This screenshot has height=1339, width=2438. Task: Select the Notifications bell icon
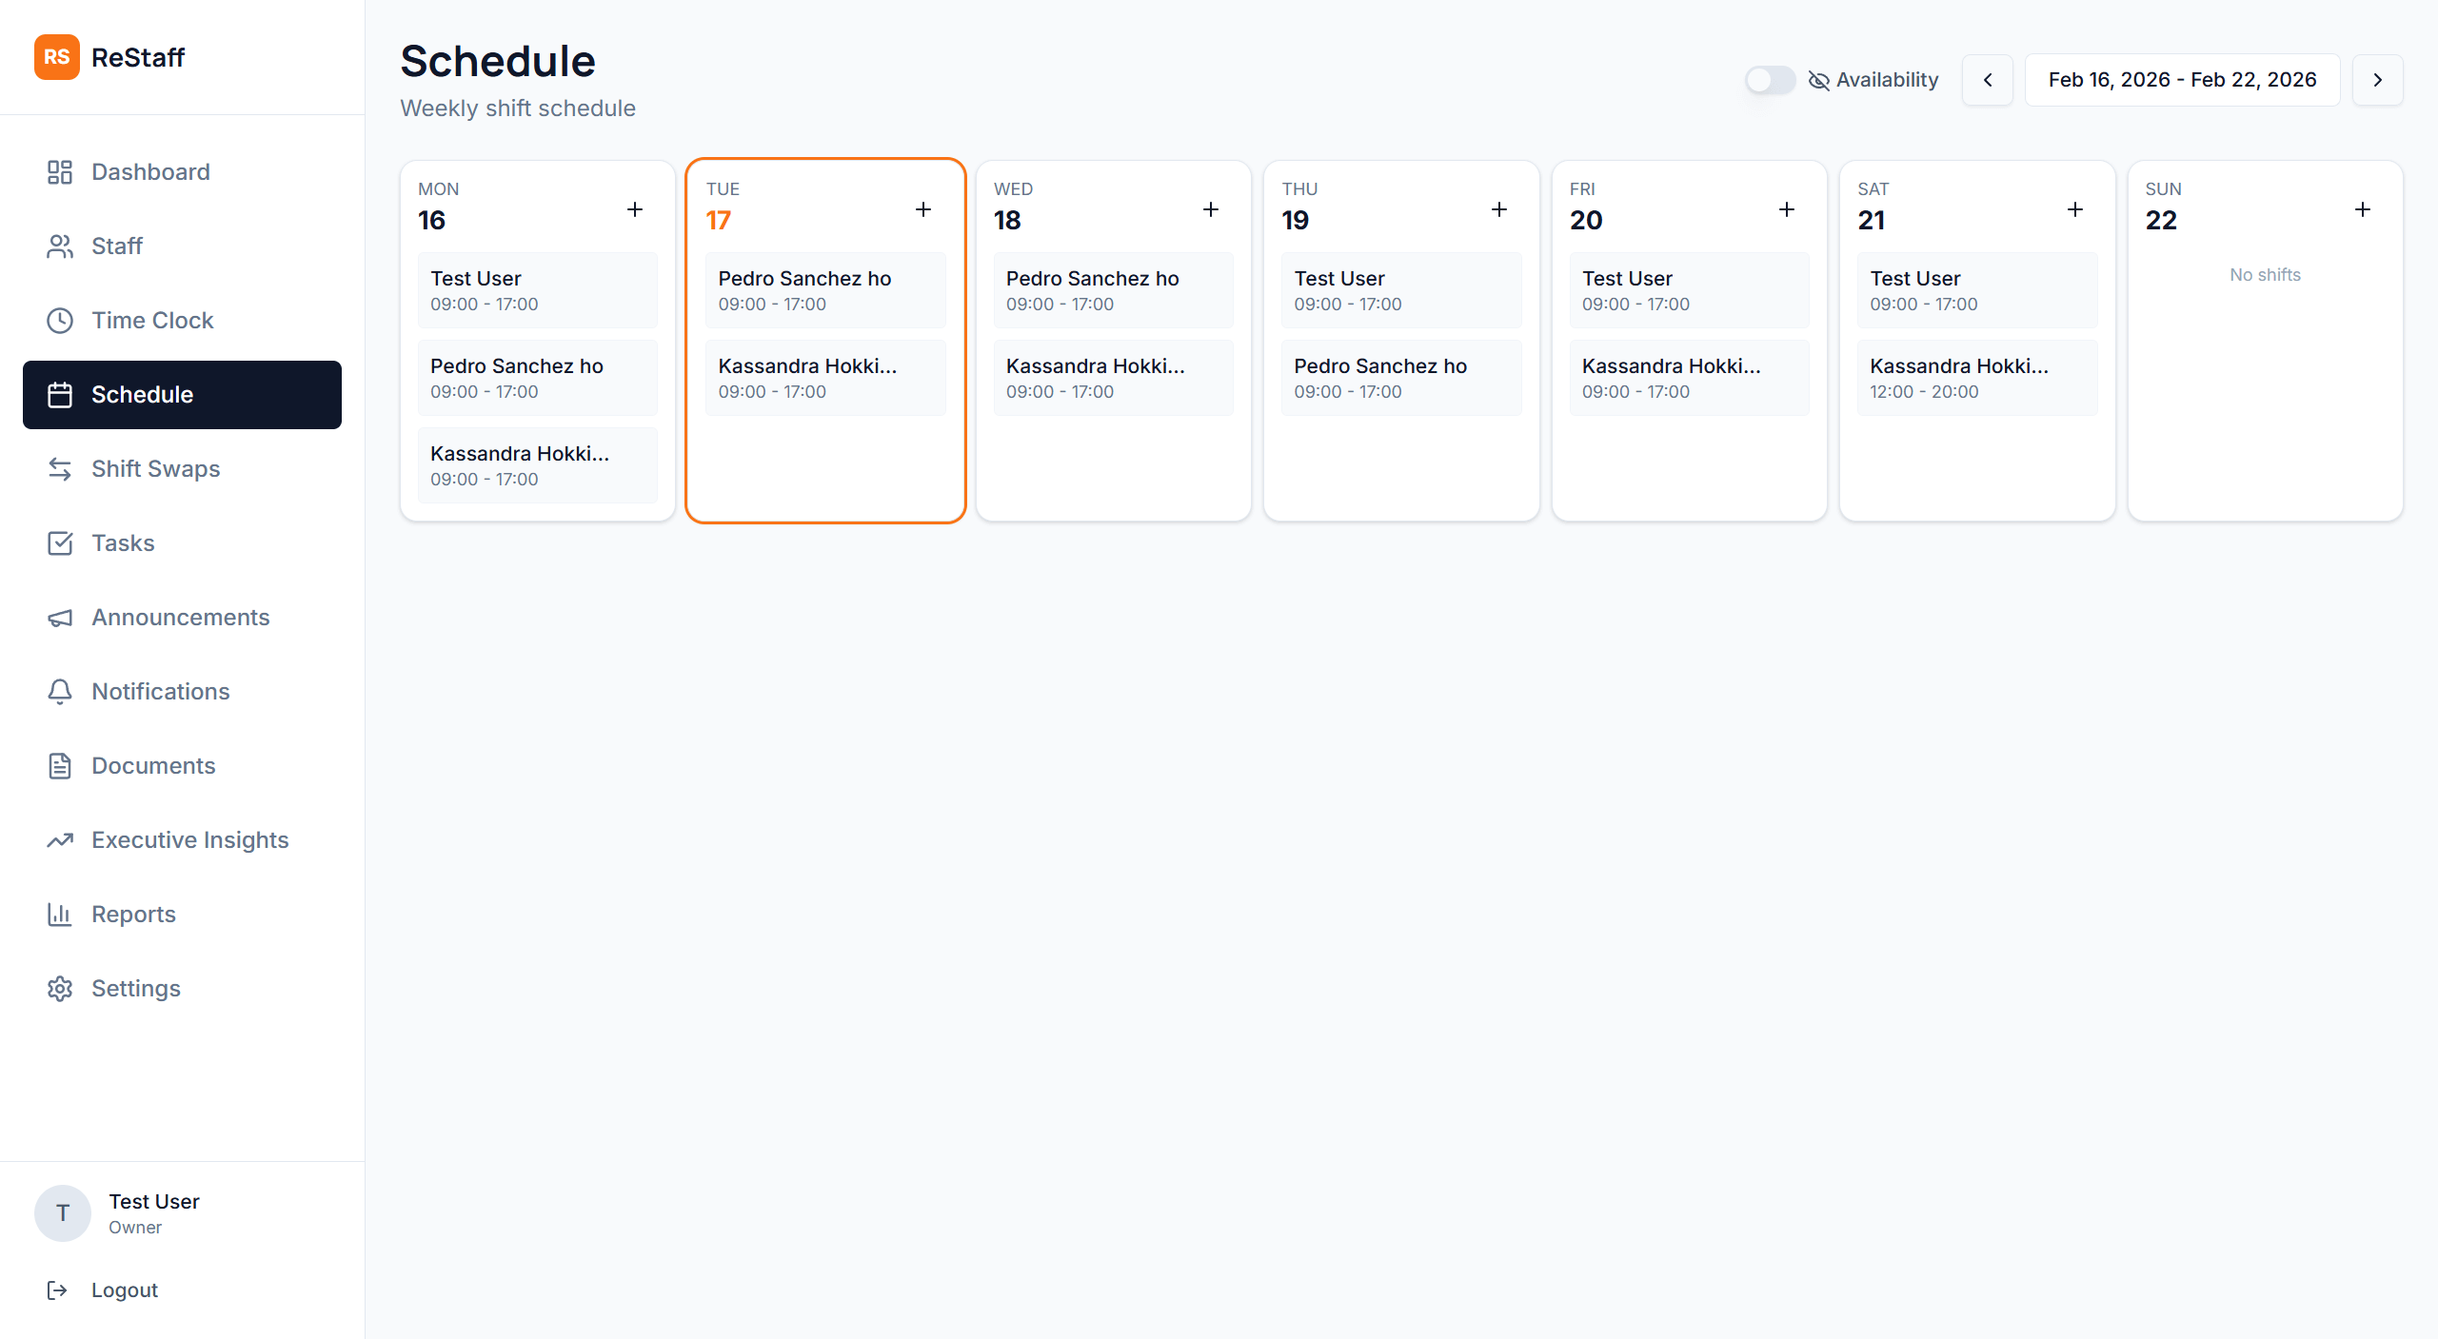pos(59,691)
